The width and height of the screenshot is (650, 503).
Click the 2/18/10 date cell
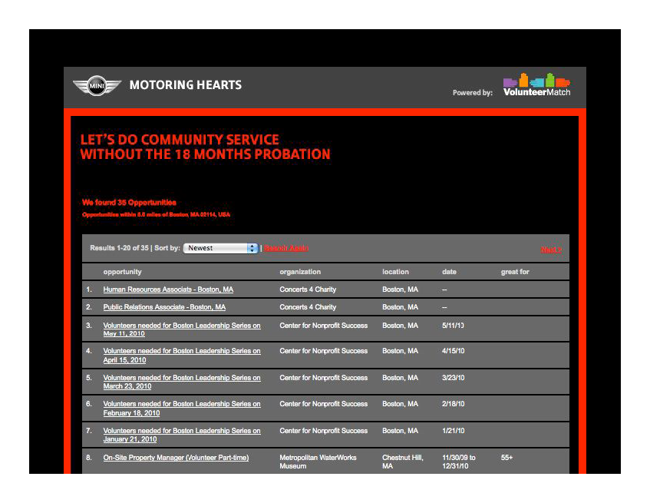(453, 404)
